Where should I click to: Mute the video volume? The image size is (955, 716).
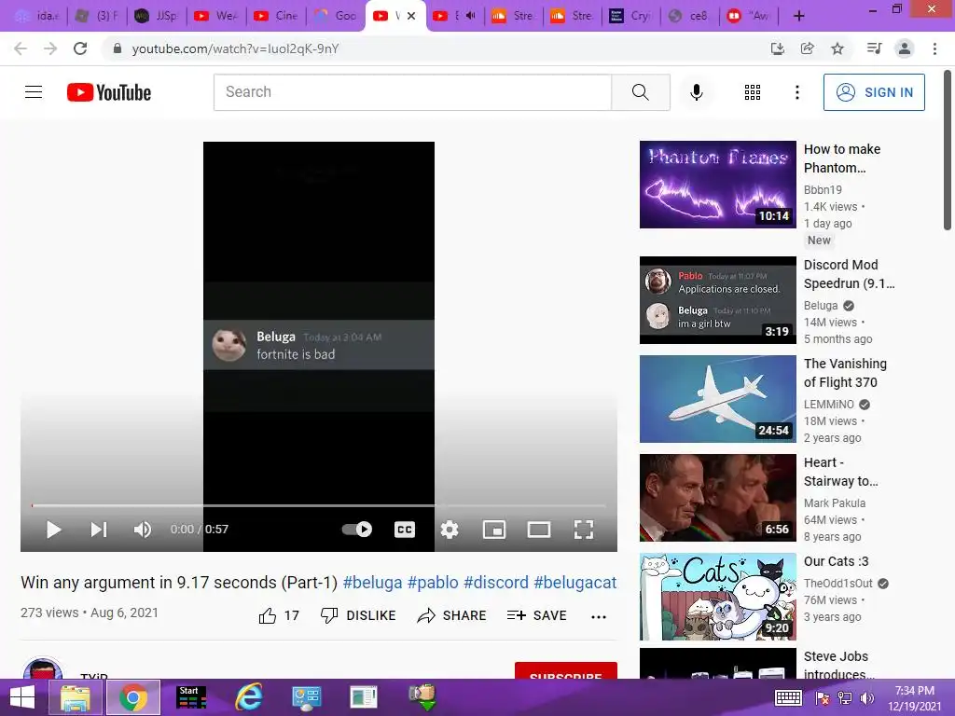[x=143, y=530]
